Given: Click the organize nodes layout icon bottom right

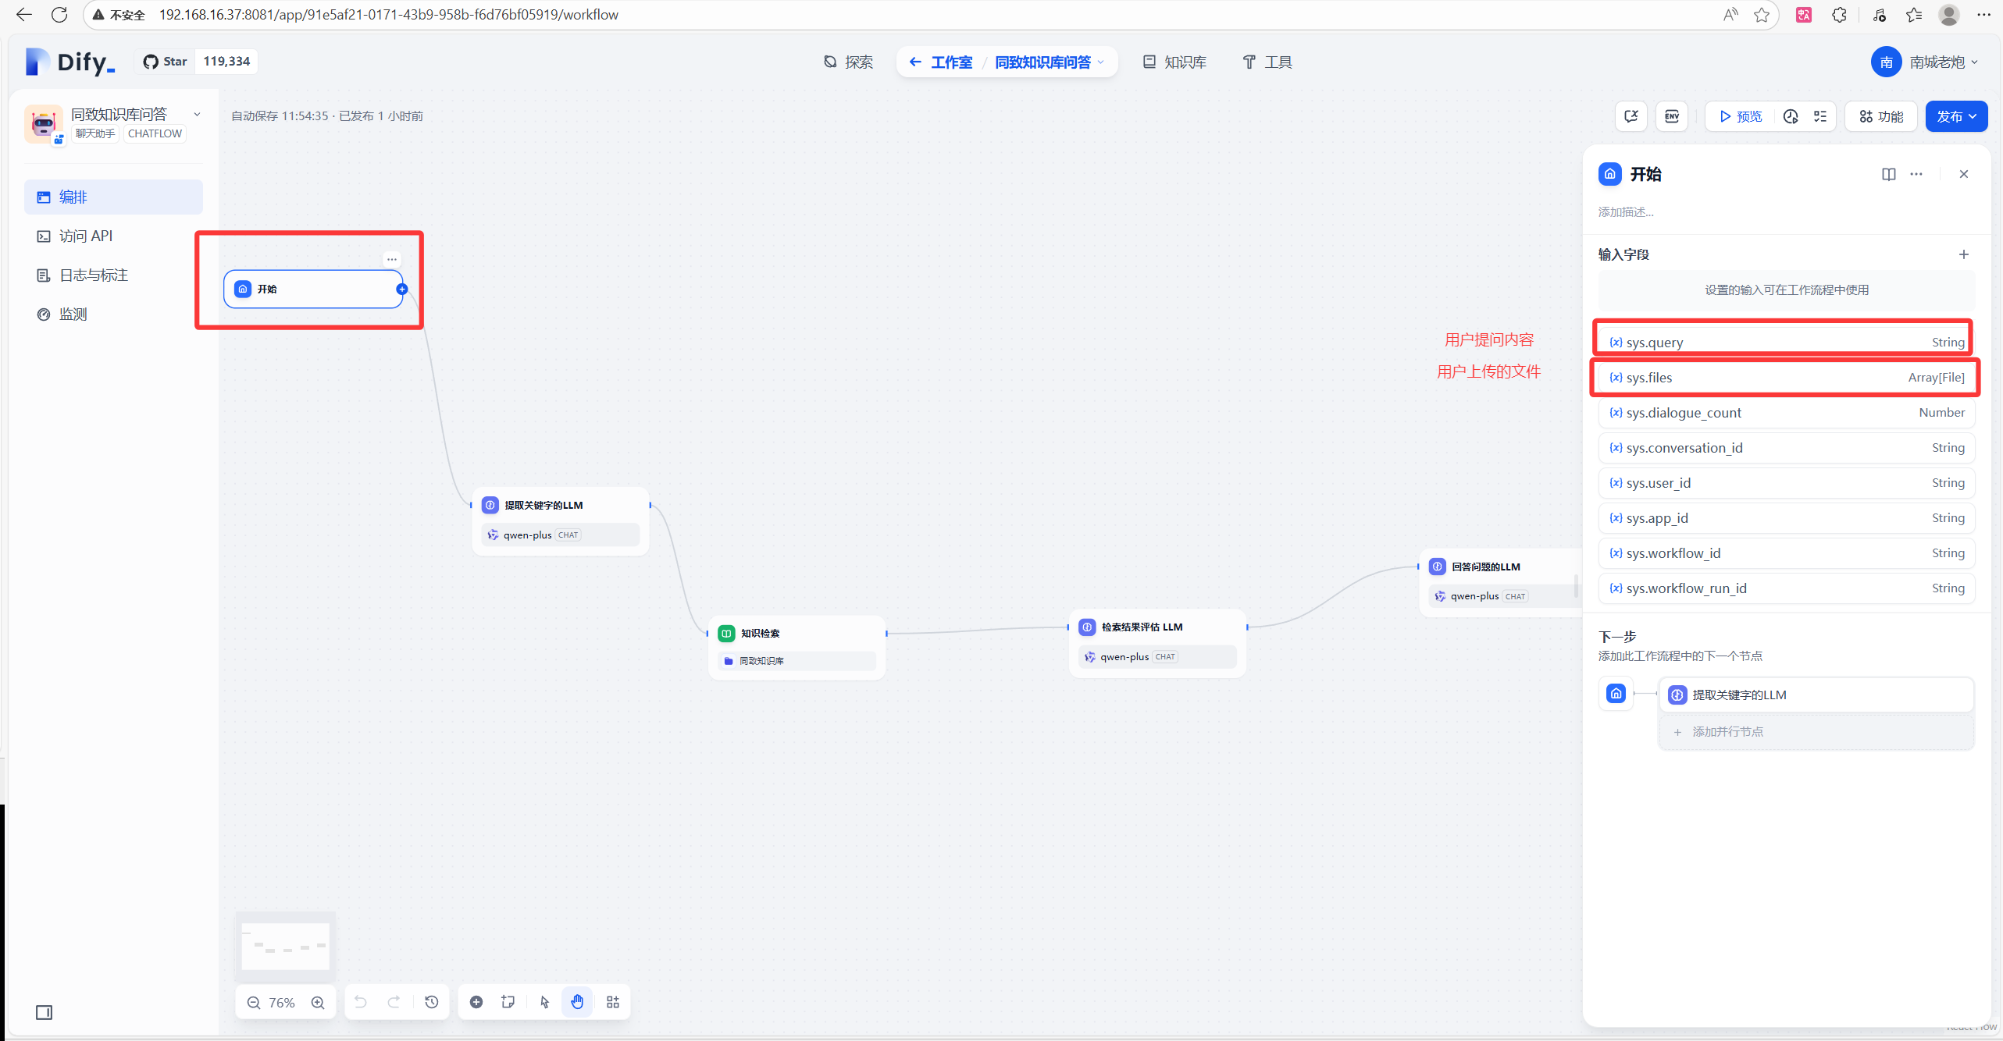Looking at the screenshot, I should (612, 1002).
